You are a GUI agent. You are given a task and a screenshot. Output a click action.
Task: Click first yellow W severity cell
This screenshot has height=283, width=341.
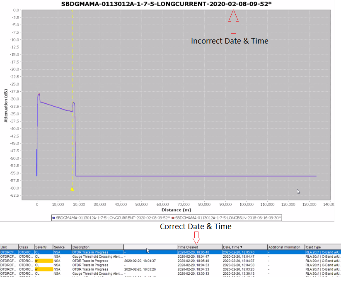pyautogui.click(x=43, y=261)
